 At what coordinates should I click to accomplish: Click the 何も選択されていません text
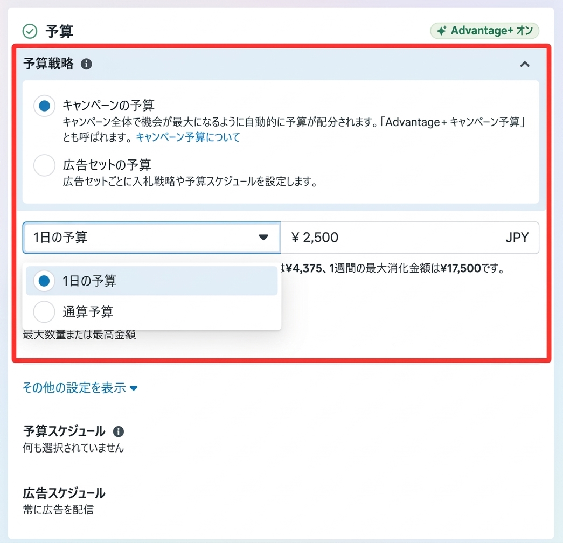73,448
